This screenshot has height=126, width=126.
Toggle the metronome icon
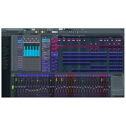(x=36, y=30)
